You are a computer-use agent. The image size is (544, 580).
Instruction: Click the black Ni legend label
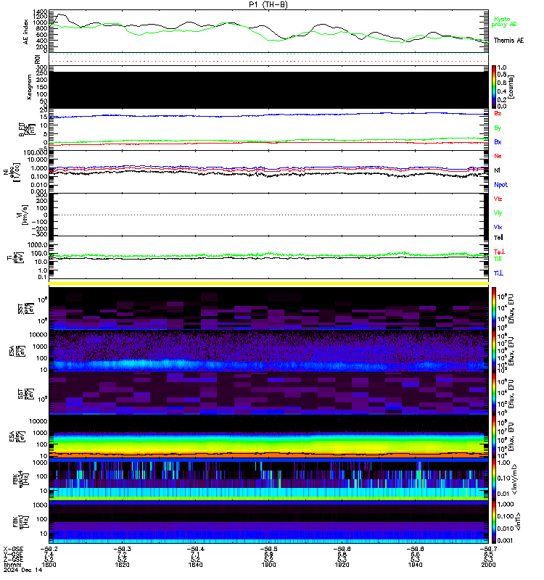tap(497, 170)
